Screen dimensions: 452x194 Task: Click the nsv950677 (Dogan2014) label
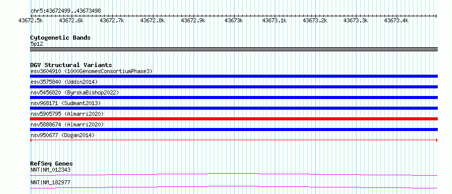[62, 135]
